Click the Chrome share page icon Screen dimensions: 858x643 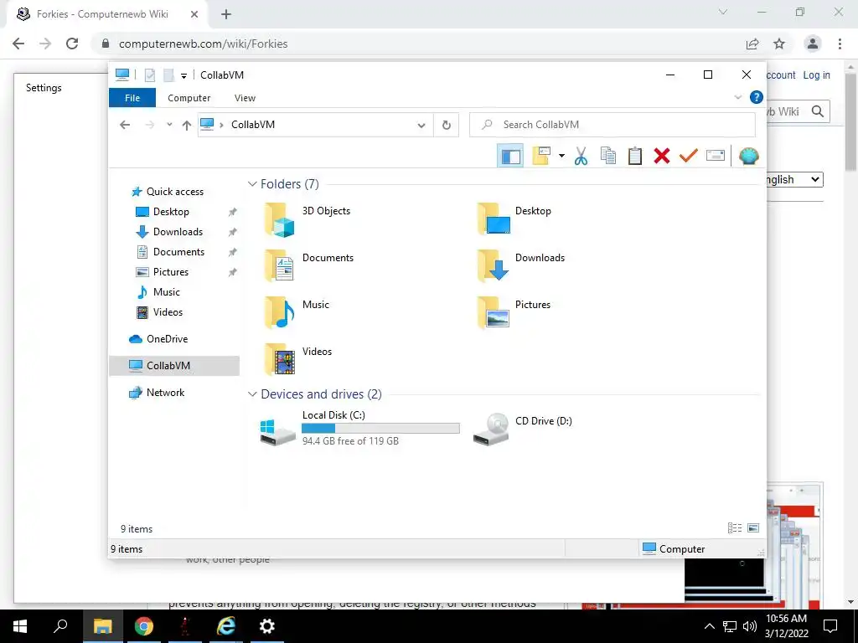tap(752, 44)
